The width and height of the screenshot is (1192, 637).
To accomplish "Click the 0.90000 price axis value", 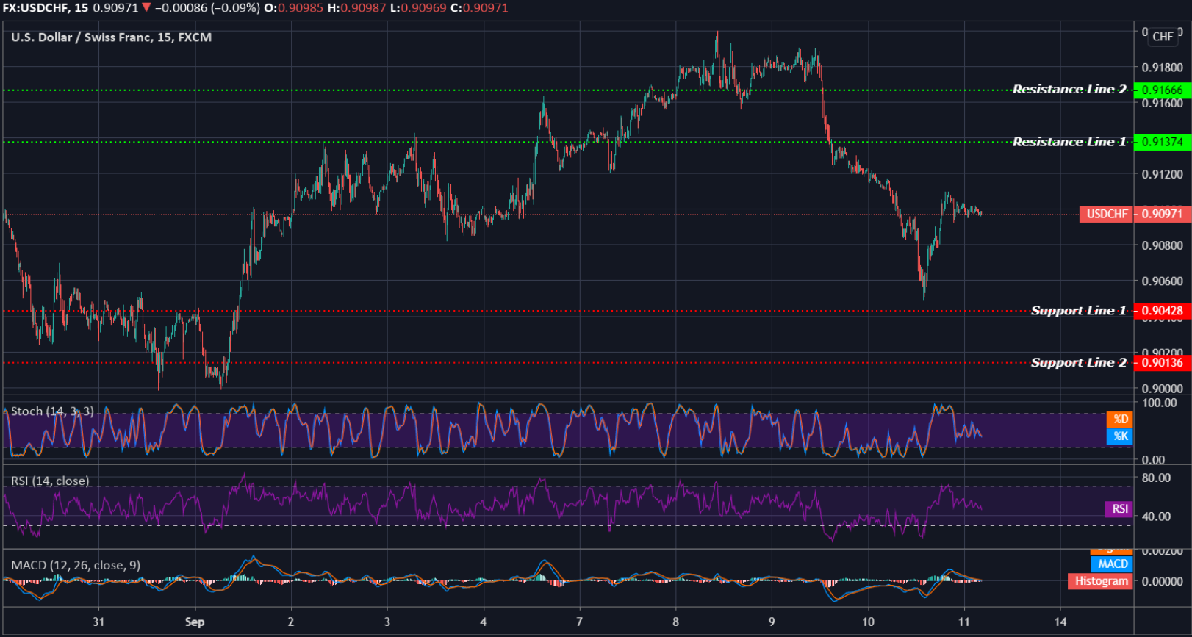I will 1162,389.
